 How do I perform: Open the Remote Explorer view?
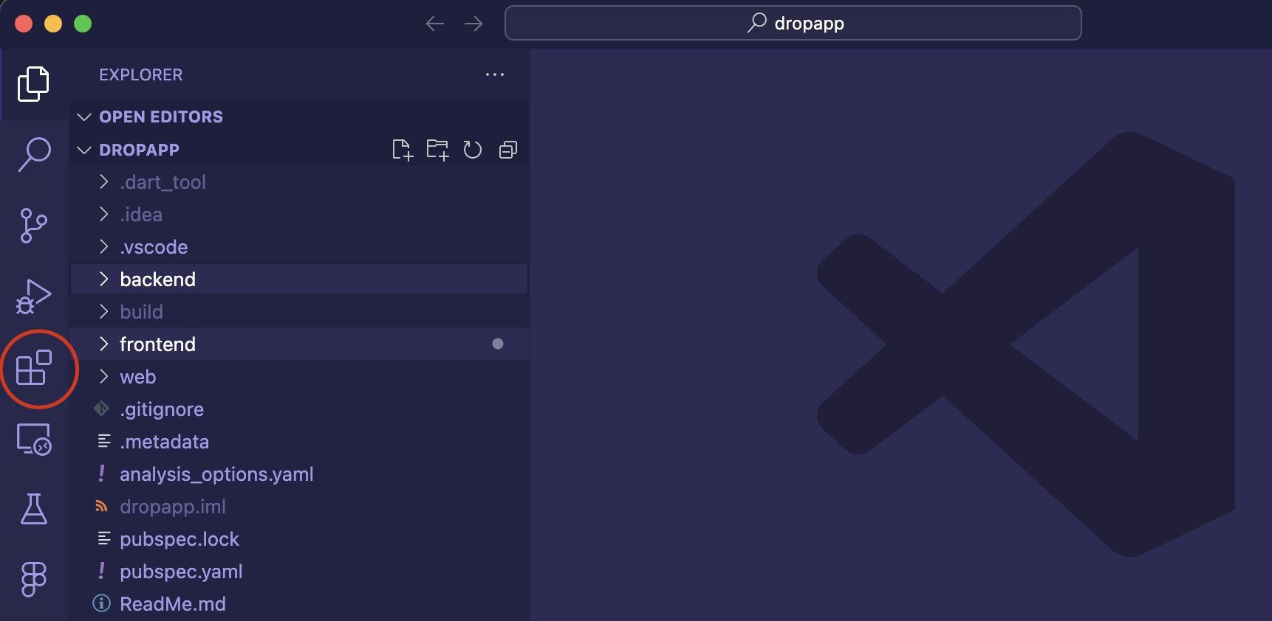point(34,439)
